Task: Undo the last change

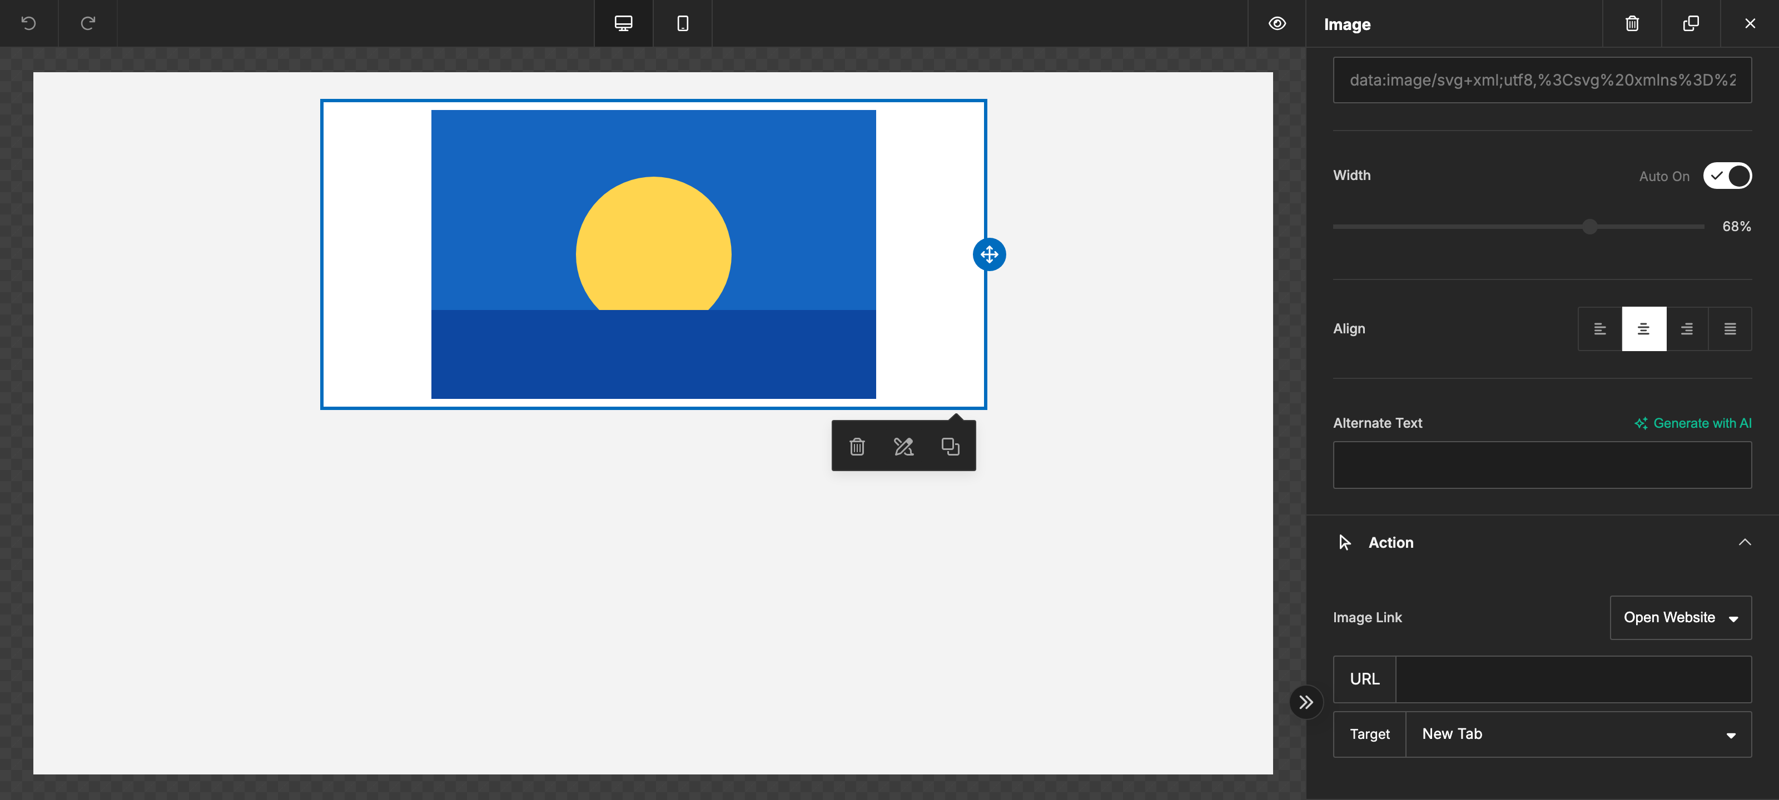Action: 28,23
